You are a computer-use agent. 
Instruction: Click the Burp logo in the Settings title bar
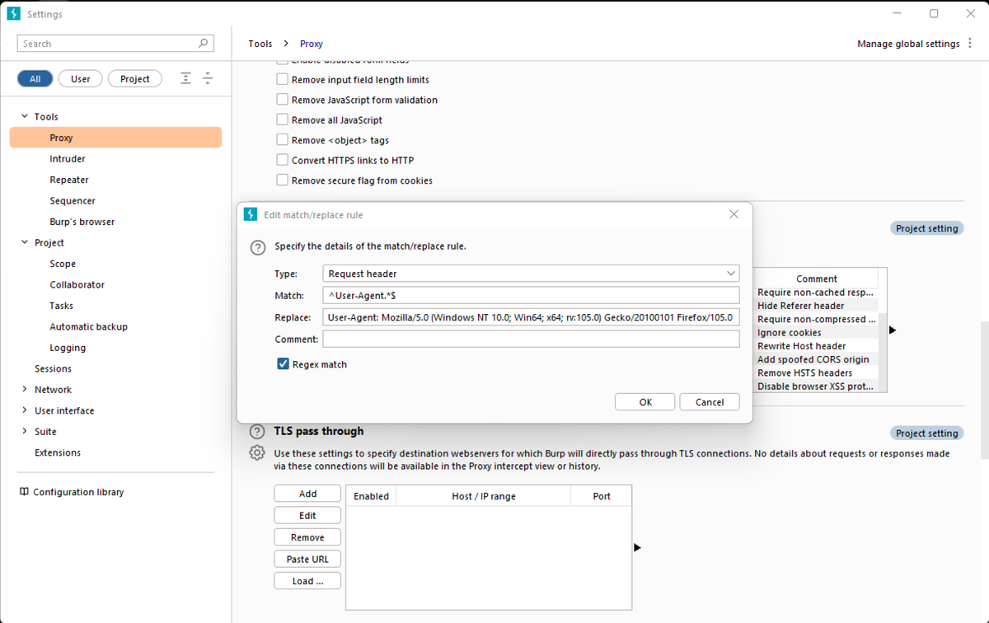pos(13,14)
